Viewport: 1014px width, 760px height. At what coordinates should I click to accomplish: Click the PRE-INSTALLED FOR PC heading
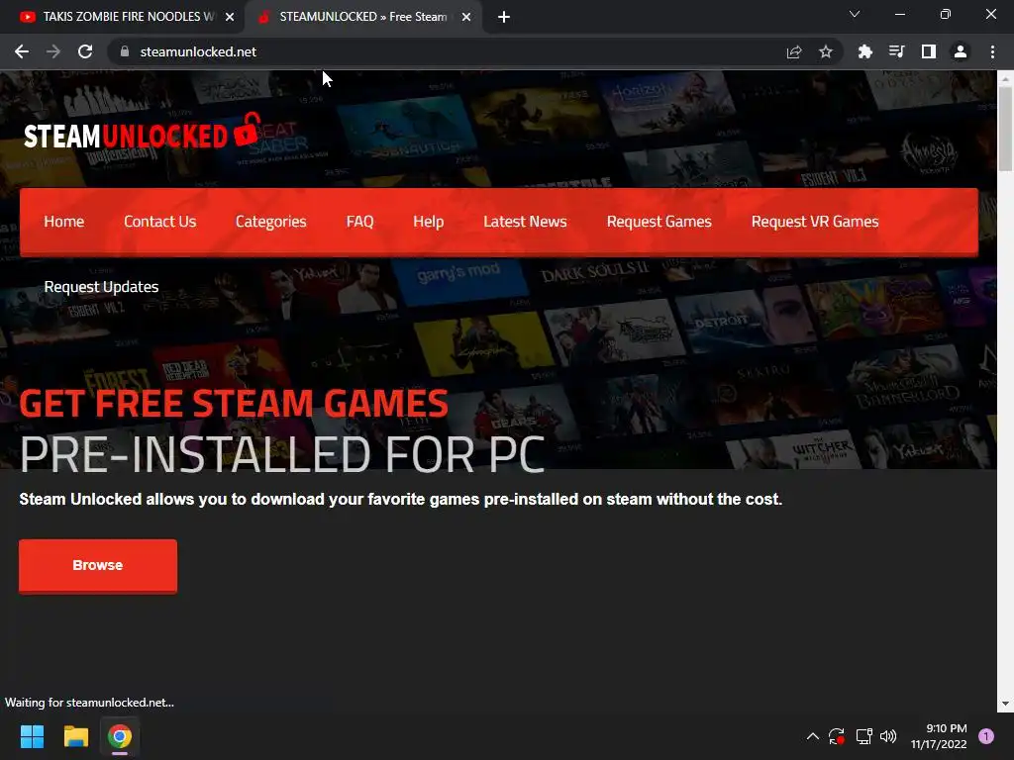pos(282,455)
